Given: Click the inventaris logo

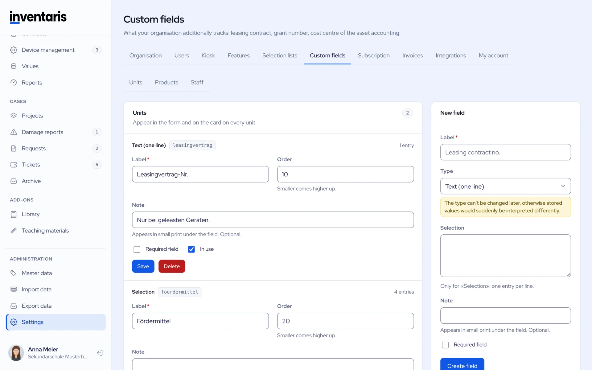Looking at the screenshot, I should coord(38,17).
